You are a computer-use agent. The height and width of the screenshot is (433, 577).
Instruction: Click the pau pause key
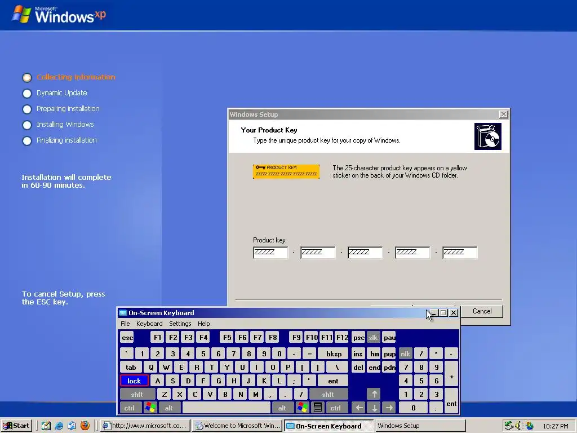click(389, 338)
